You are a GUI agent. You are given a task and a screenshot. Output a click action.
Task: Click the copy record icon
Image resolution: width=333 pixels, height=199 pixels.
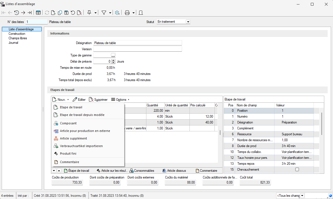click(60, 13)
